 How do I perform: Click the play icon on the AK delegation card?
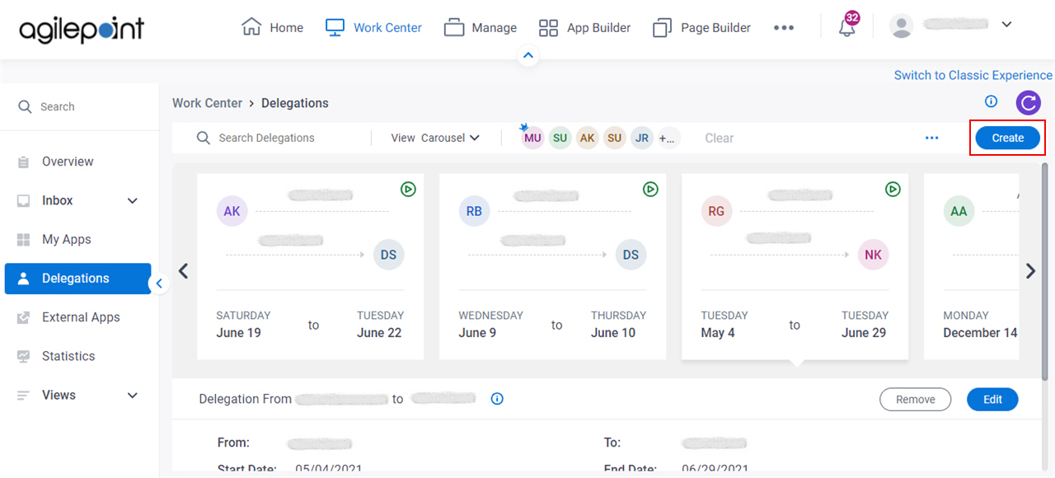click(408, 189)
